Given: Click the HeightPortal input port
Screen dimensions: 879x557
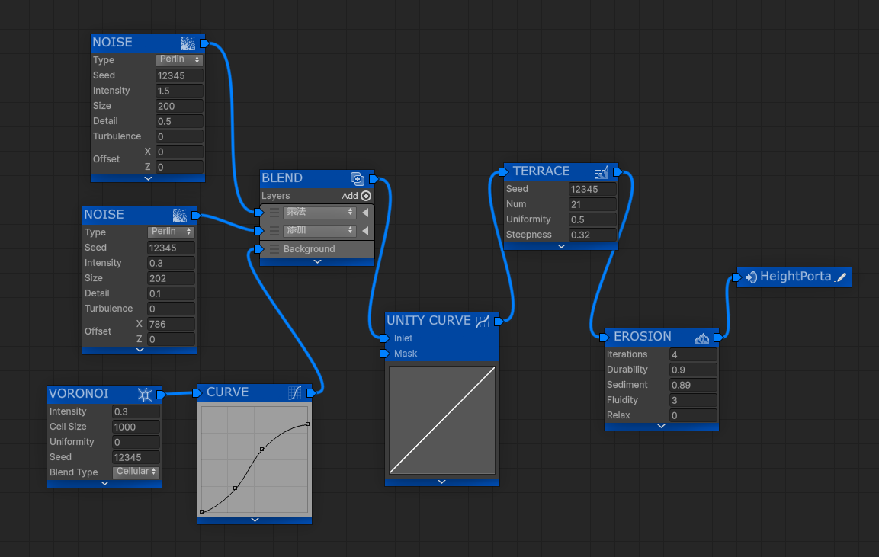Looking at the screenshot, I should click(736, 277).
